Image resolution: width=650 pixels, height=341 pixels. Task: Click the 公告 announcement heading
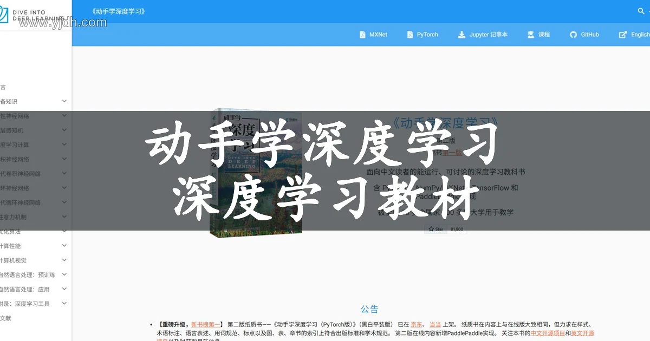[x=369, y=310]
